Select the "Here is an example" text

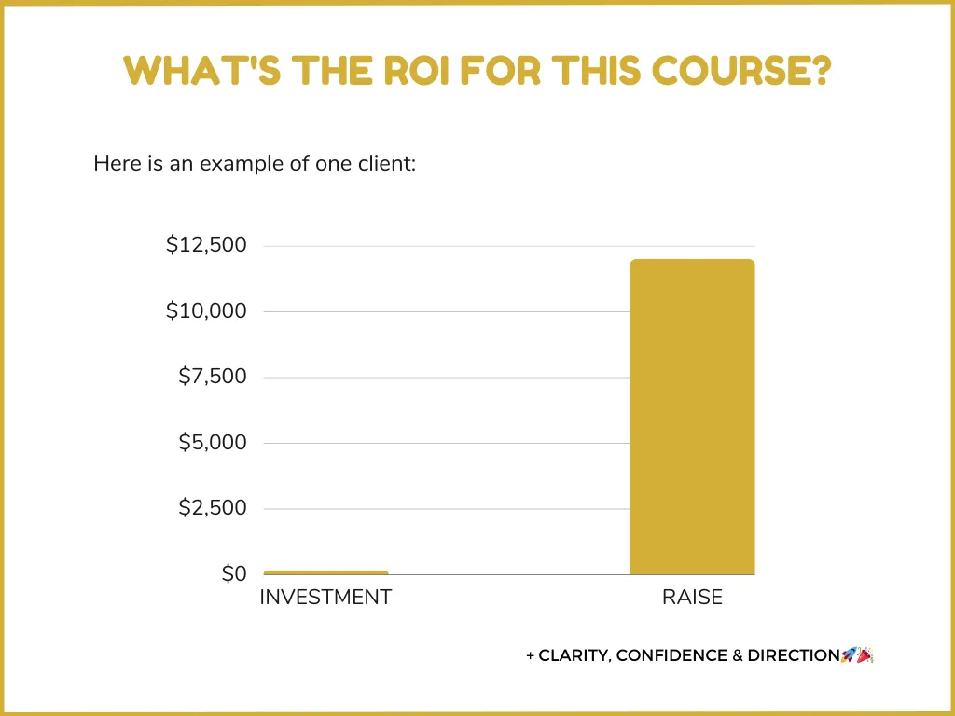click(255, 164)
